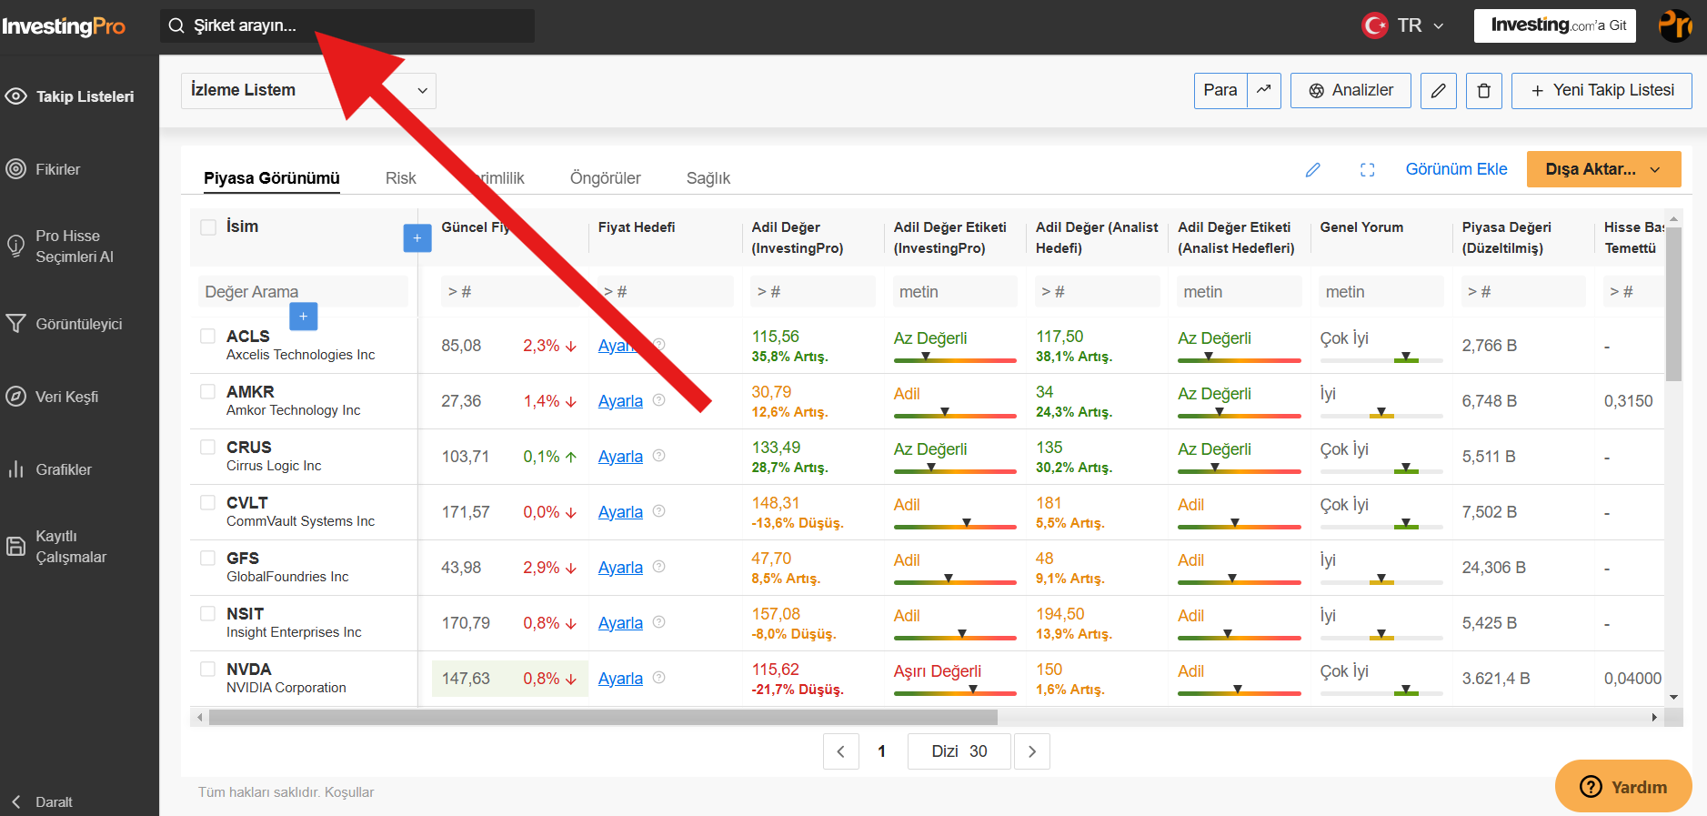Check the AMKR row checkbox

pyautogui.click(x=208, y=392)
